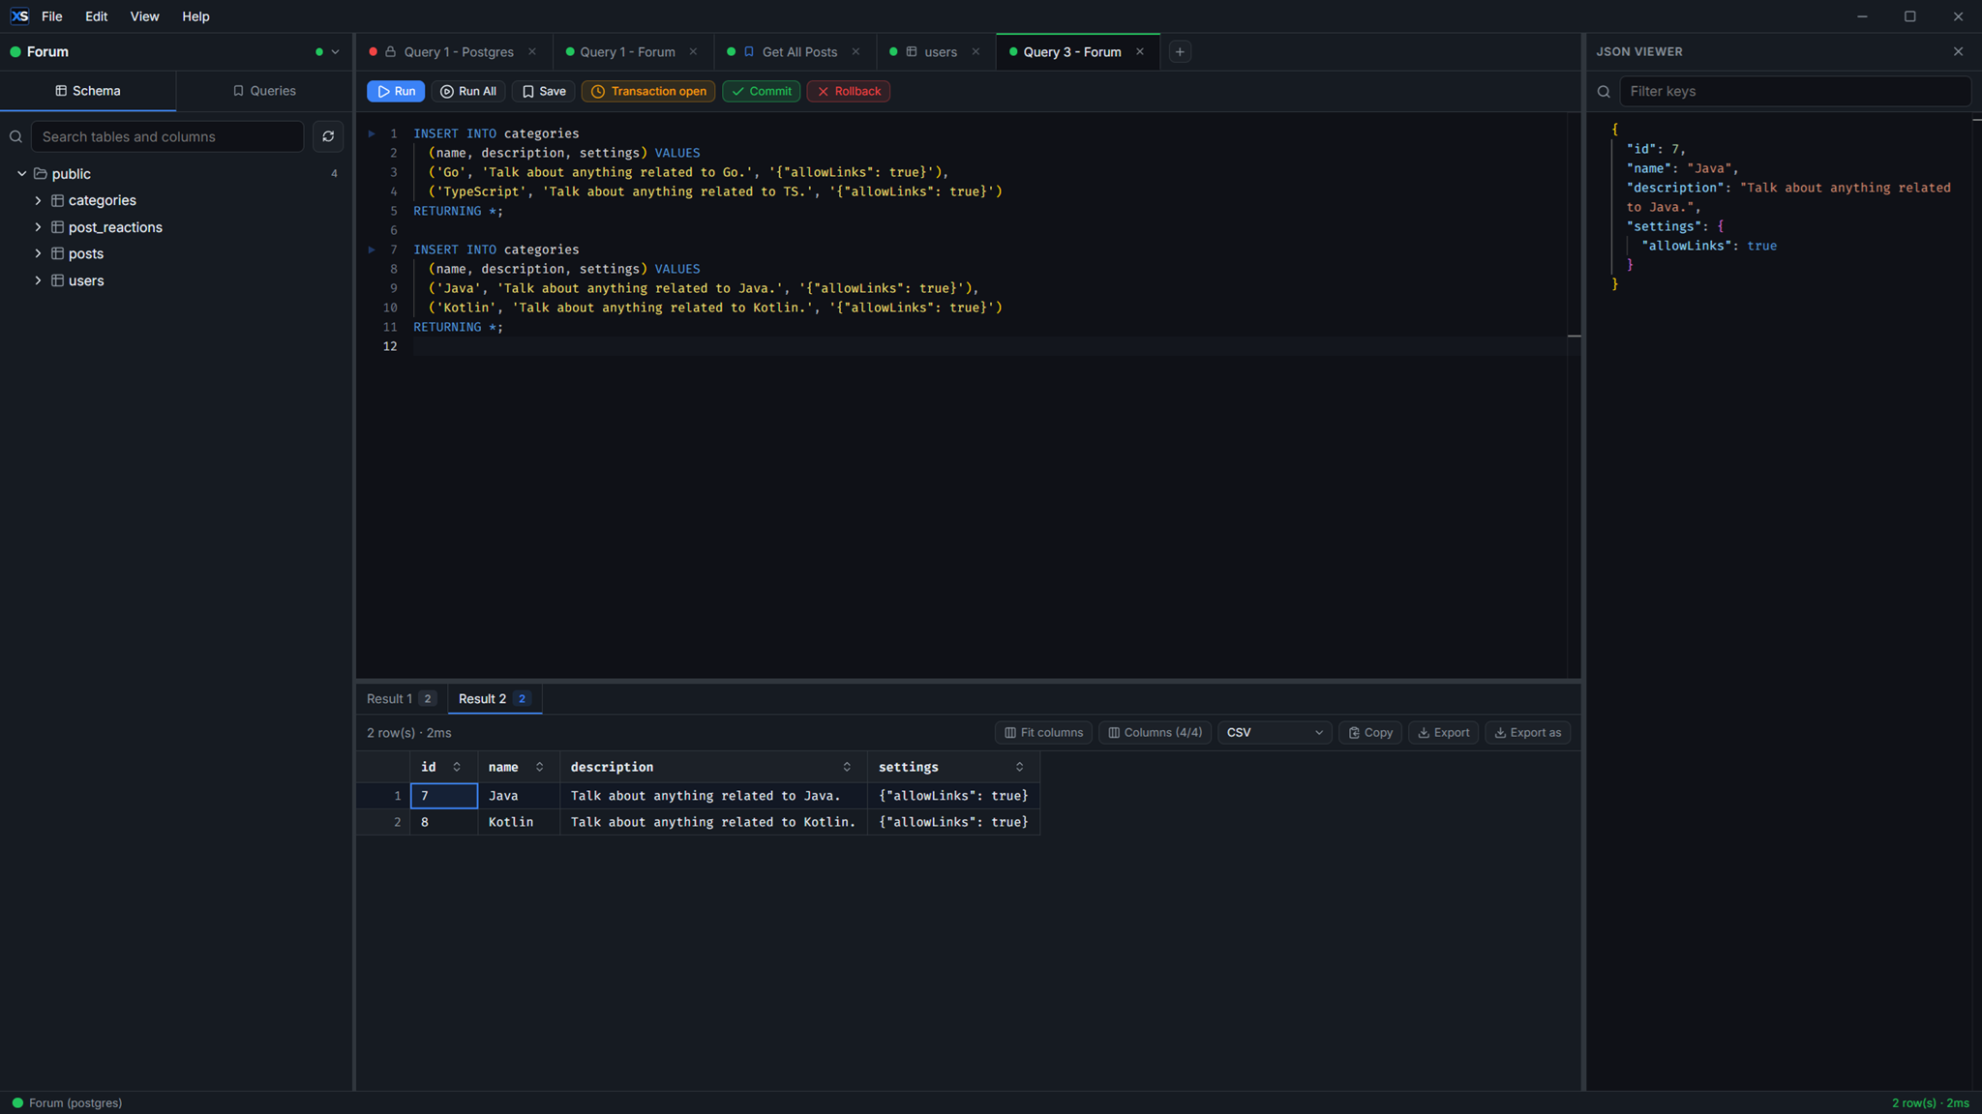Expand the users table node
Image resolution: width=1982 pixels, height=1114 pixels.
tap(38, 280)
